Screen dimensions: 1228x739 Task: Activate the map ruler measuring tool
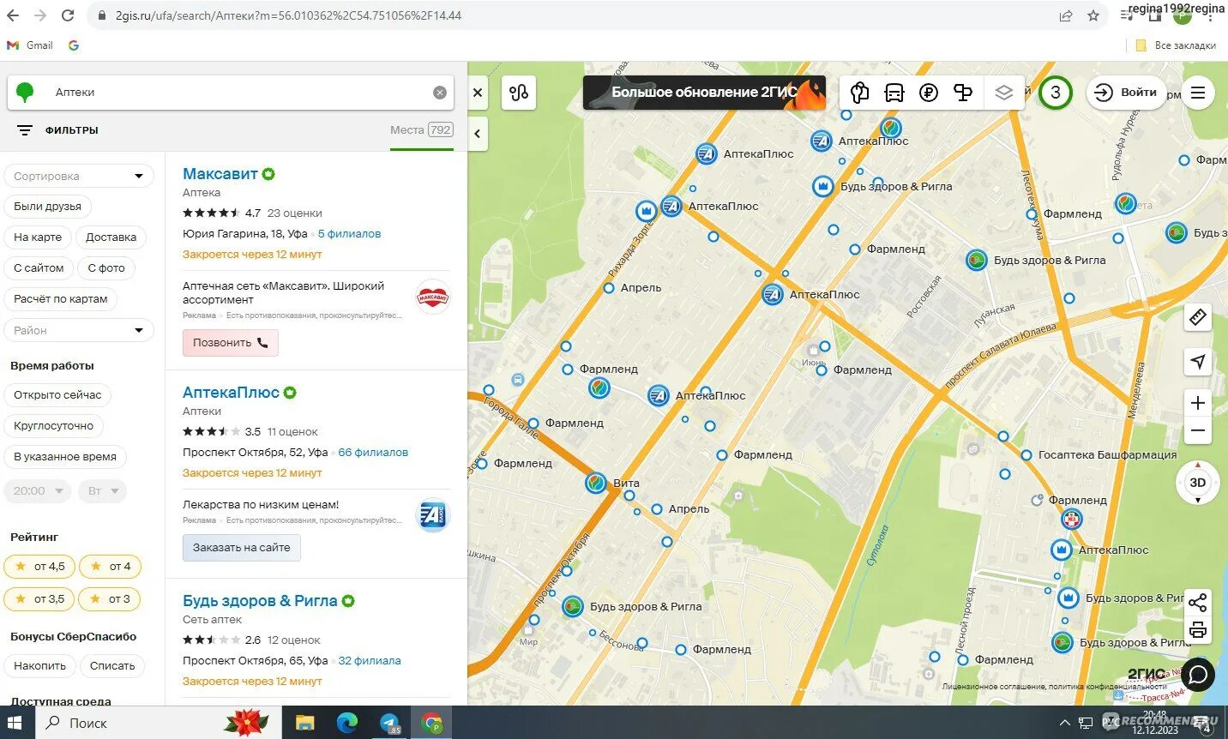tap(1198, 317)
